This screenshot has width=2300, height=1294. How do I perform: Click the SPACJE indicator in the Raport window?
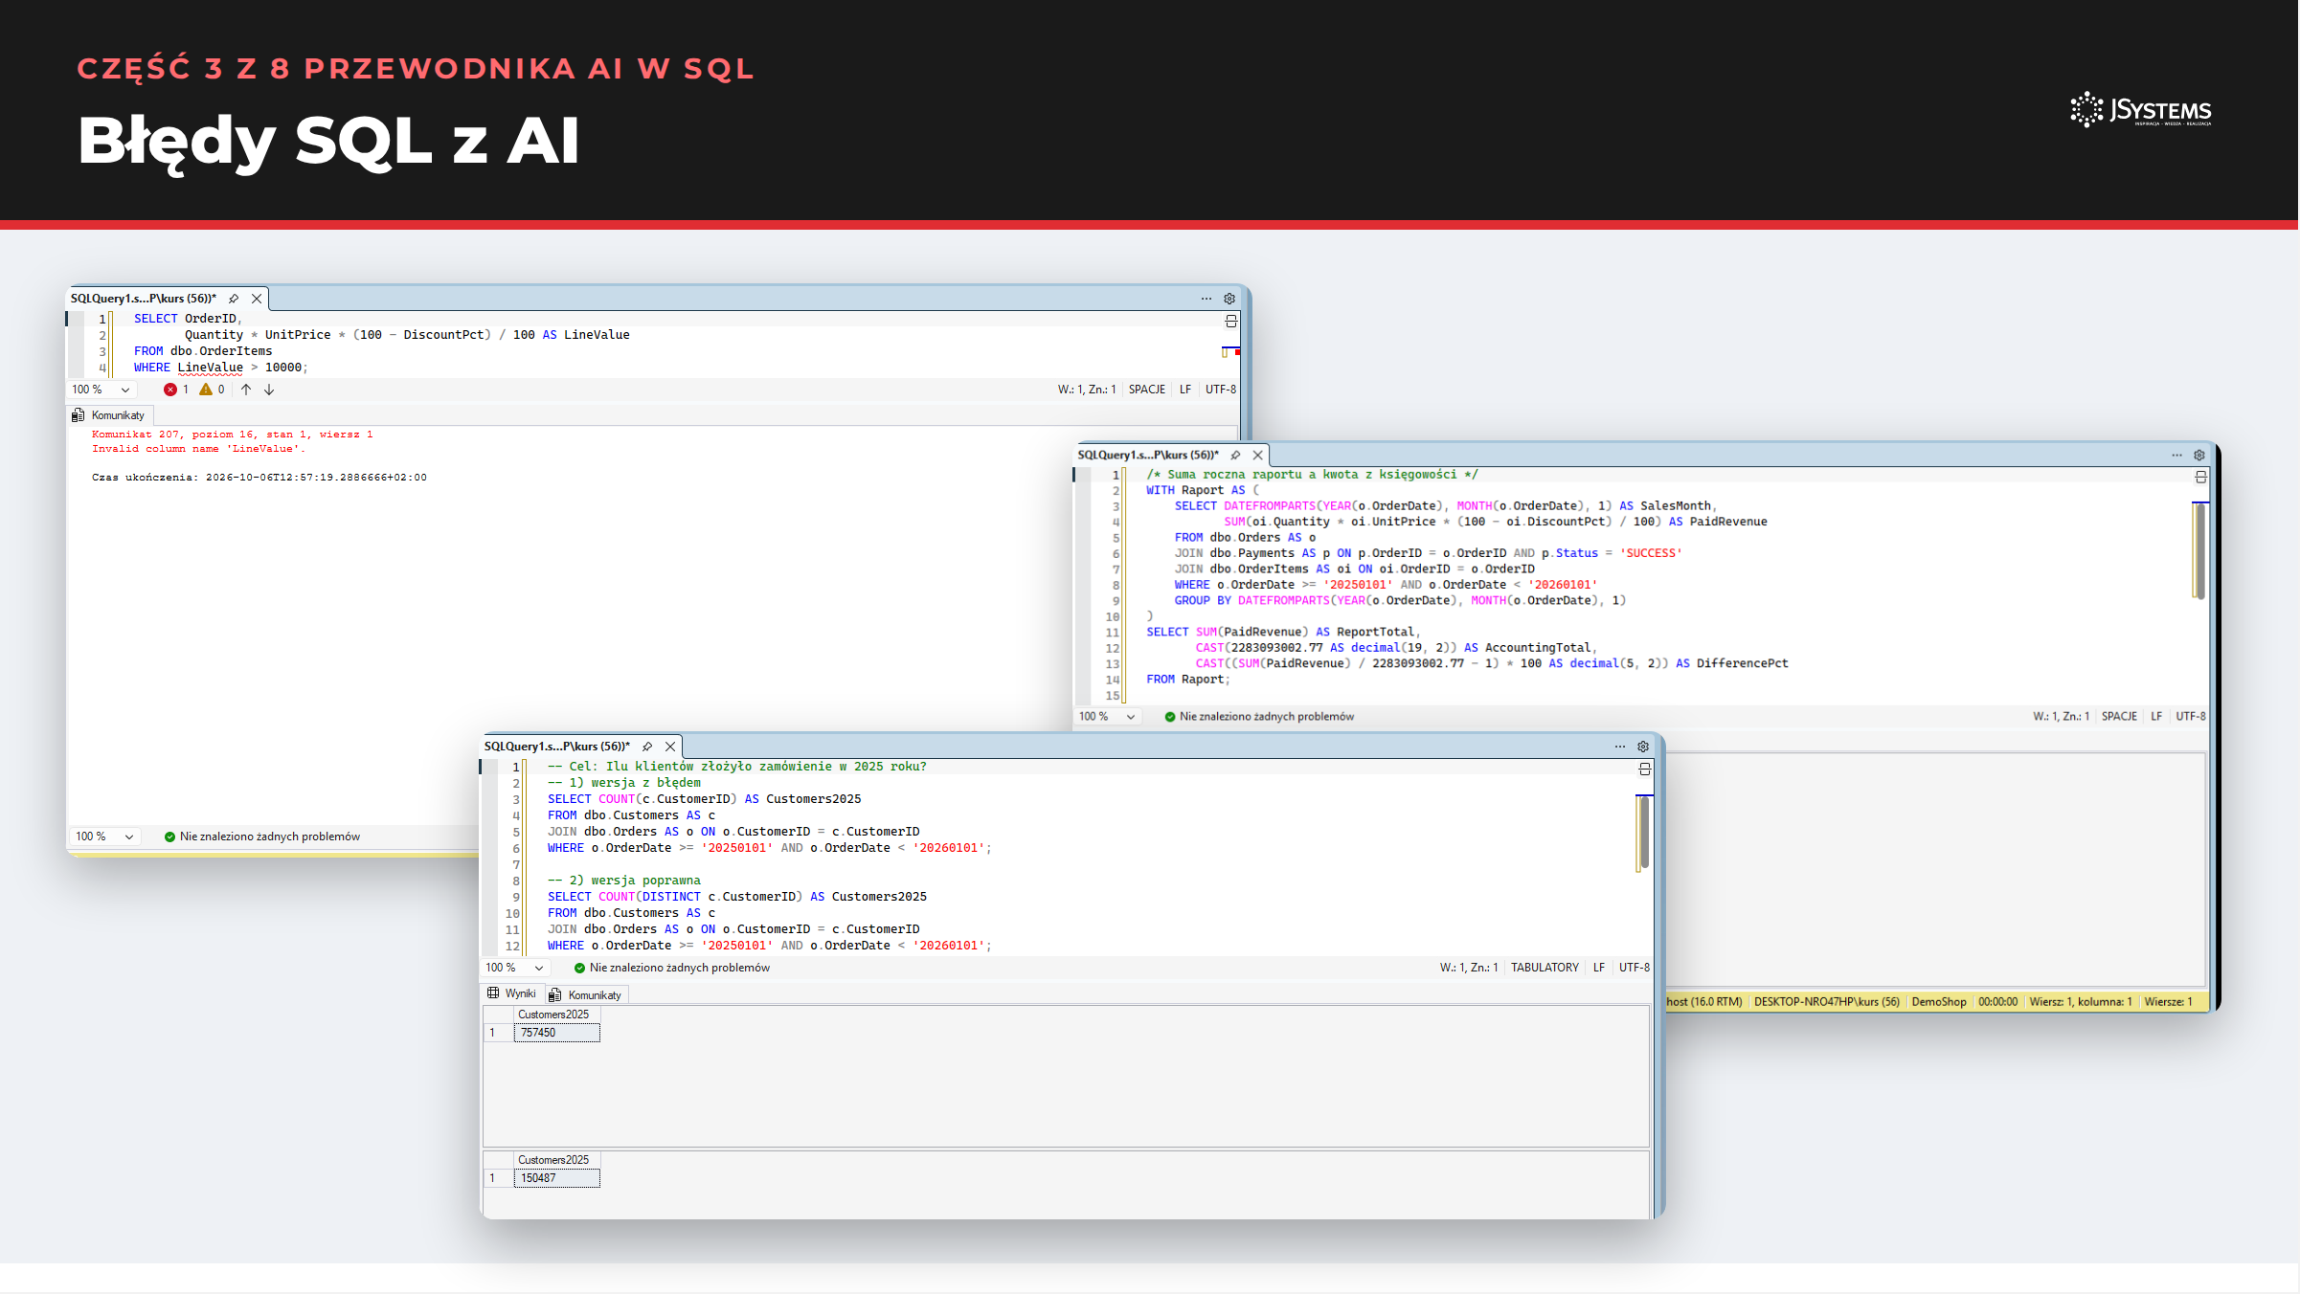click(x=2119, y=717)
